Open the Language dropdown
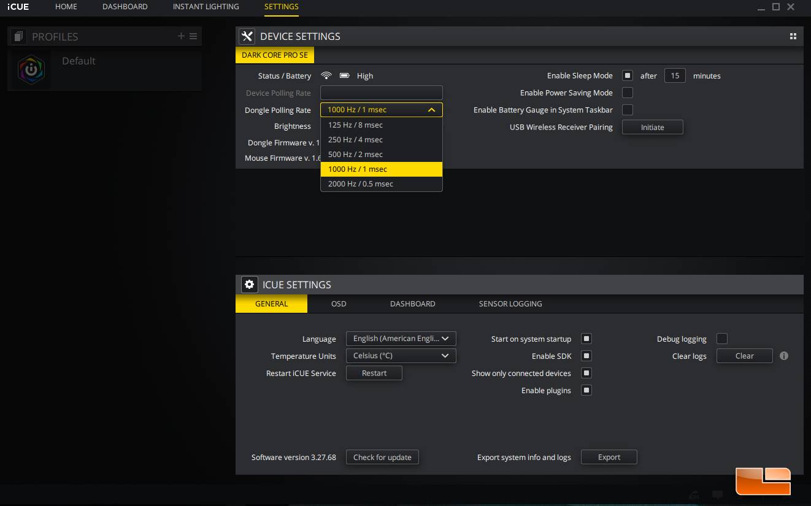 tap(401, 339)
